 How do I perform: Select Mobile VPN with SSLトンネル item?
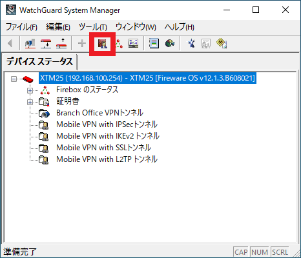click(x=103, y=148)
